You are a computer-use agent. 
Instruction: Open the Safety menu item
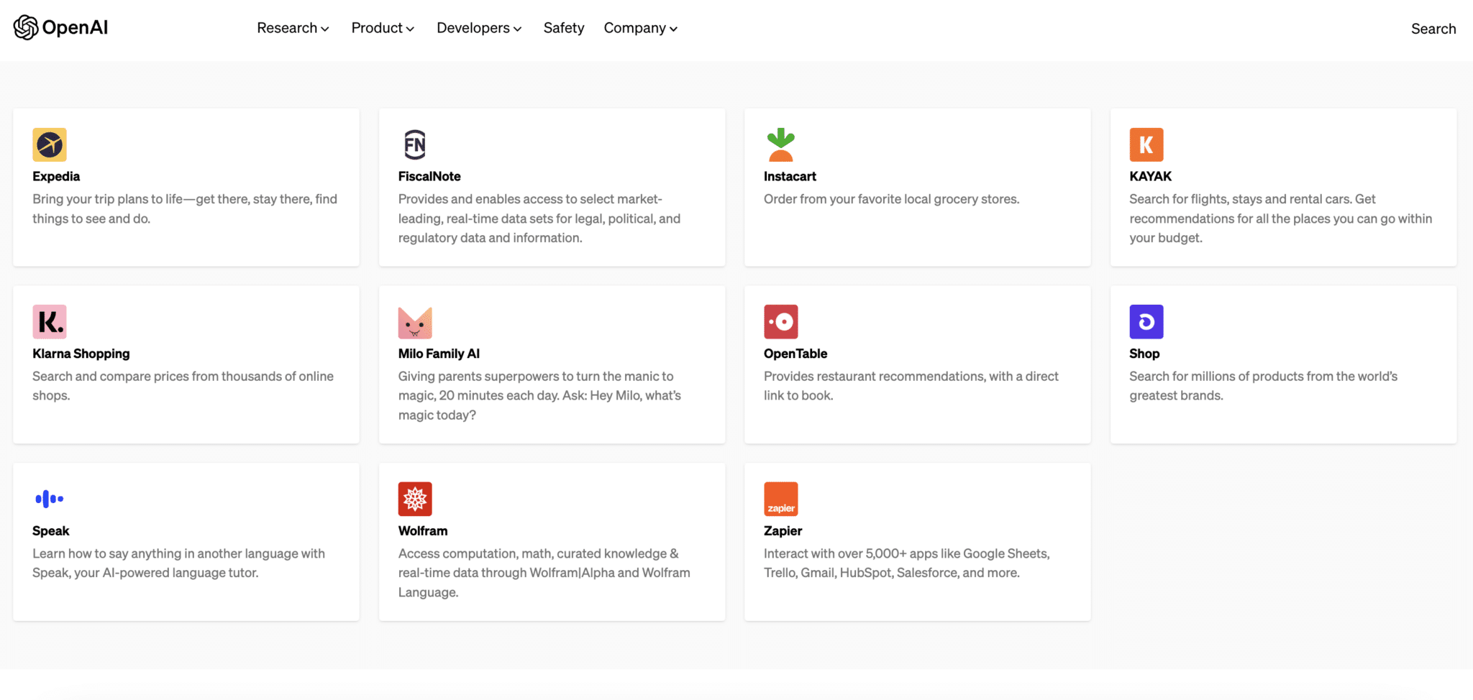point(564,28)
